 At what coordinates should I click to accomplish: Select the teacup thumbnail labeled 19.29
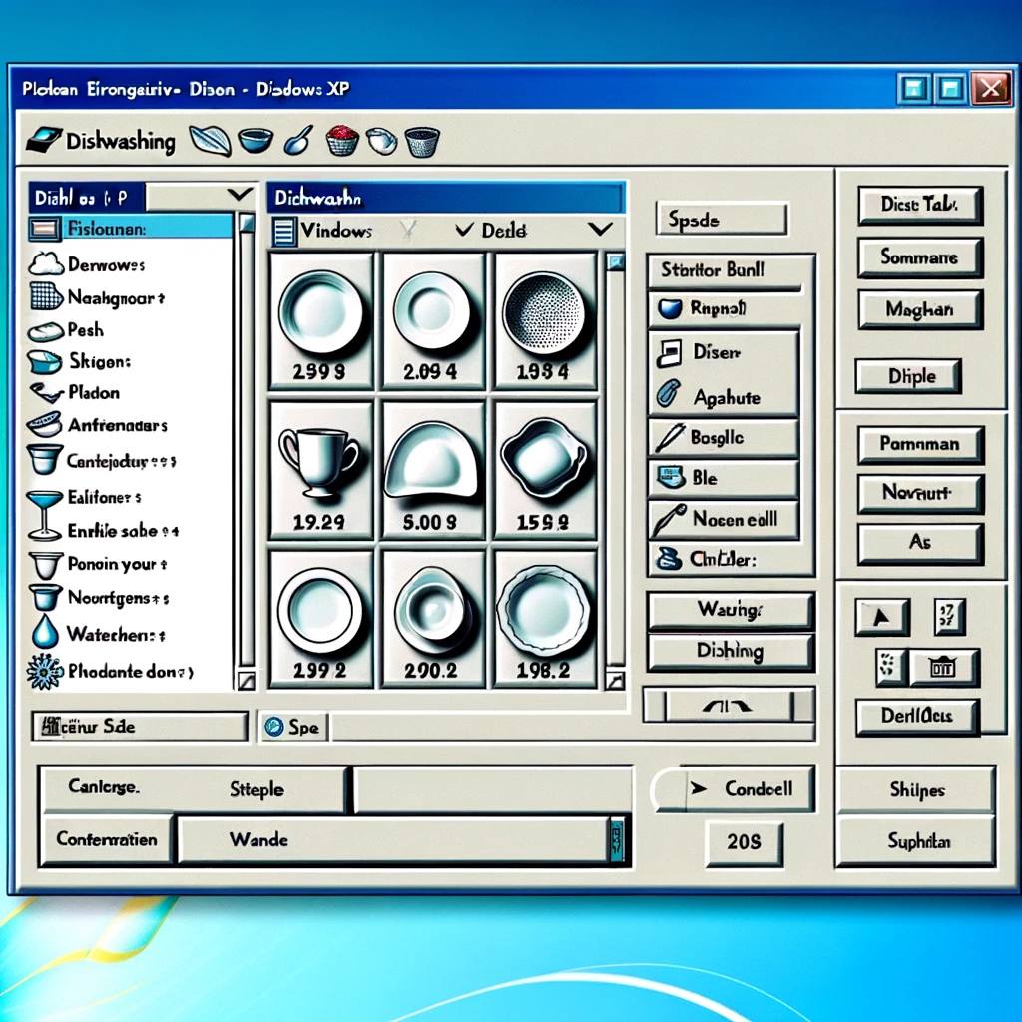pos(320,471)
